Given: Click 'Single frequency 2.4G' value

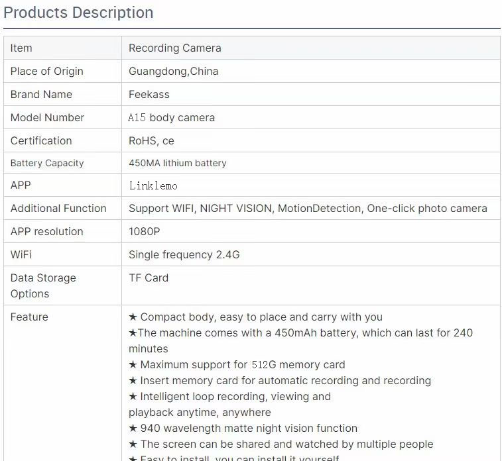Looking at the screenshot, I should pyautogui.click(x=184, y=255).
